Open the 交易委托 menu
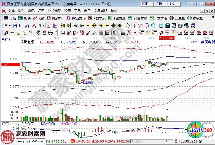The image size is (215, 145). point(101,11)
